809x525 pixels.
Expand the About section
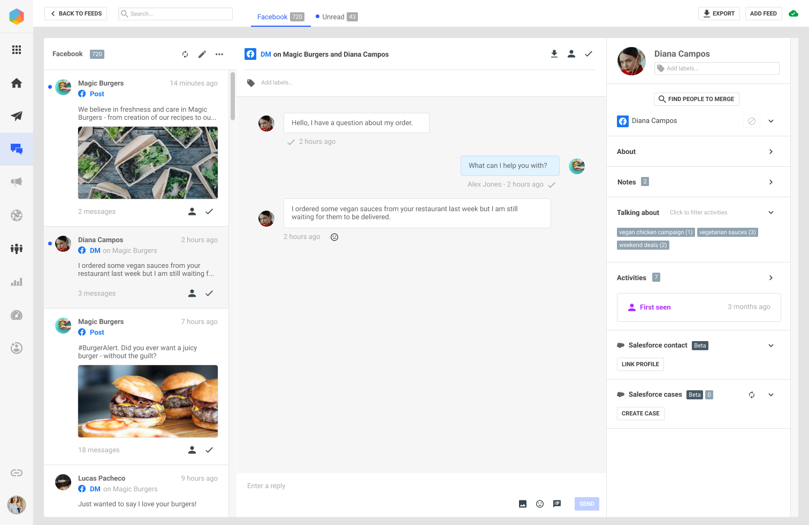click(x=771, y=152)
